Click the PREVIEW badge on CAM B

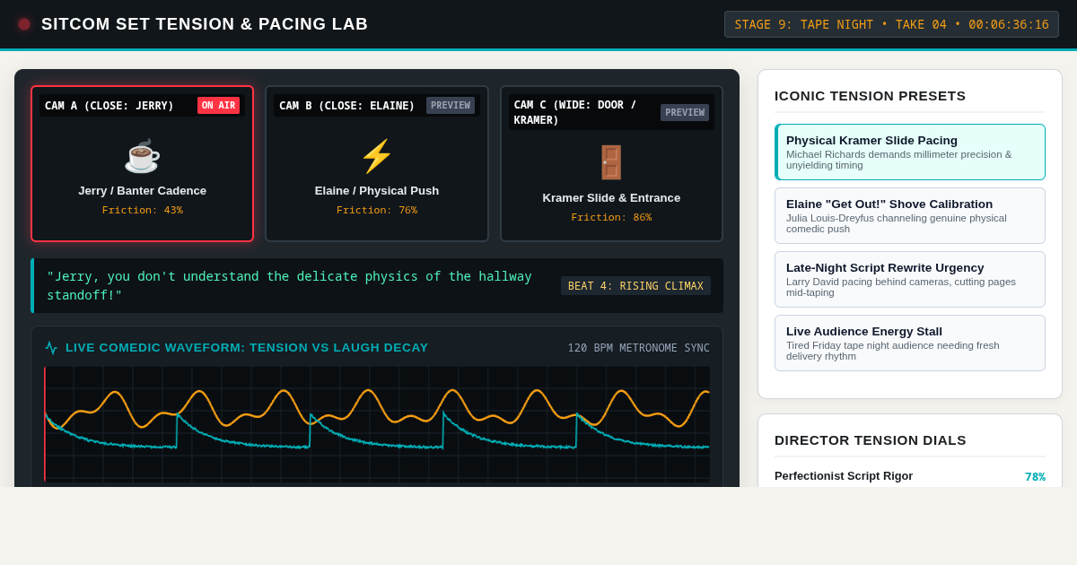(451, 106)
